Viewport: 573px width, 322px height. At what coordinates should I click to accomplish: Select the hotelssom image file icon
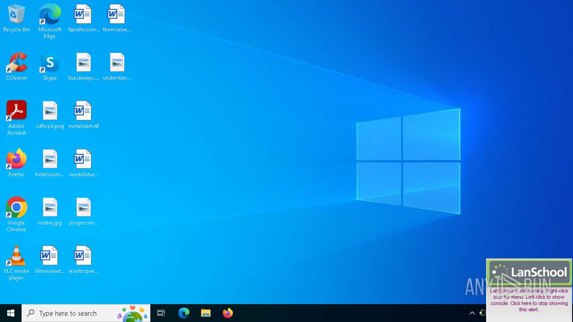(50, 164)
